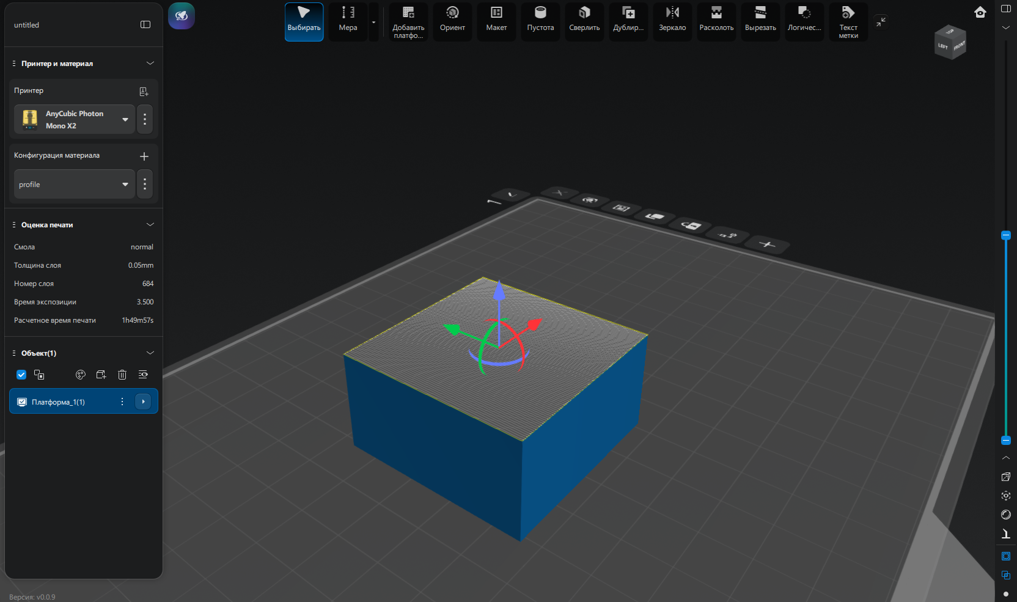The height and width of the screenshot is (602, 1017).
Task: Select the Платформа_1(1) object row
Action: tap(84, 402)
